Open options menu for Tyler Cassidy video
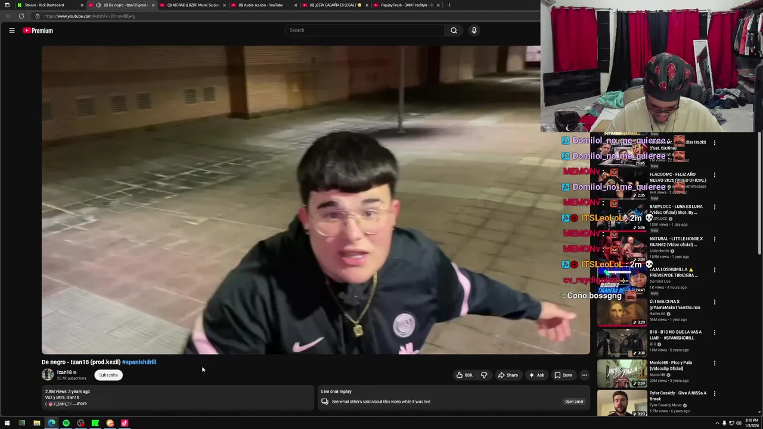This screenshot has height=429, width=763. tap(715, 393)
